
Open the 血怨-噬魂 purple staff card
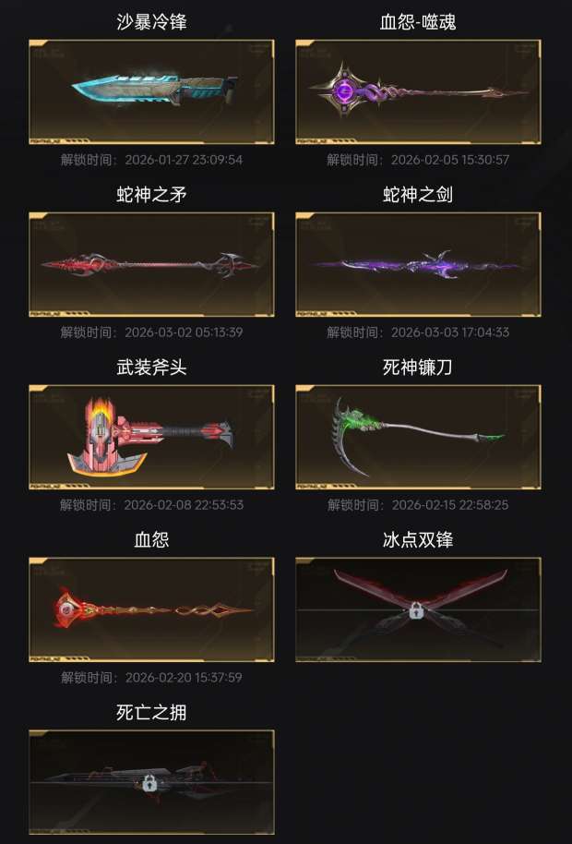[418, 92]
